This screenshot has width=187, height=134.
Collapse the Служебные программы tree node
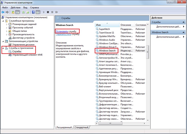pos(3,21)
